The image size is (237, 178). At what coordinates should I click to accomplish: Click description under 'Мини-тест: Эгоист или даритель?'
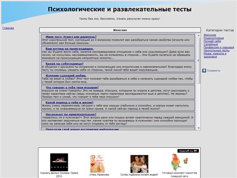(116, 41)
